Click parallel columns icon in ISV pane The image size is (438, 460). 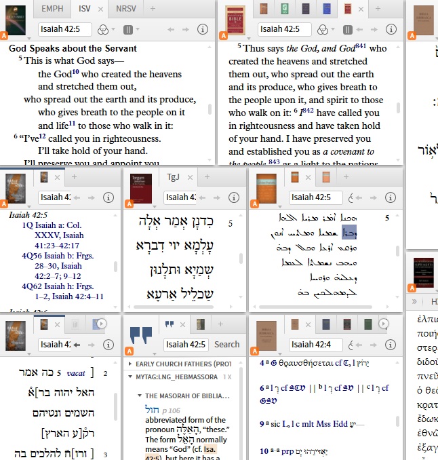[x=128, y=29]
